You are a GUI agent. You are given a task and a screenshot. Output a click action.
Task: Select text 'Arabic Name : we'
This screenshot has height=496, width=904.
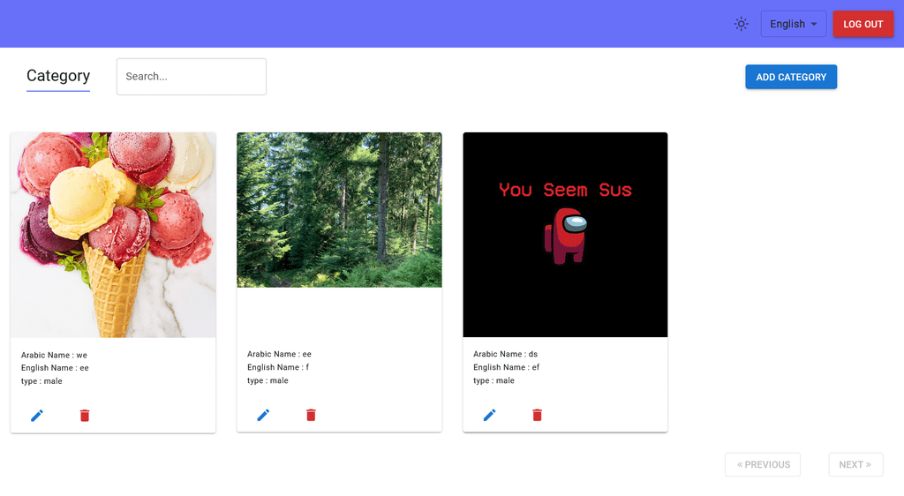tap(54, 355)
